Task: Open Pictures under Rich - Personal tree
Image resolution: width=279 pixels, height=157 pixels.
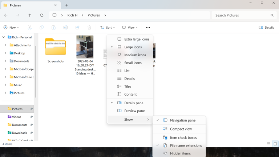Action: click(17, 93)
